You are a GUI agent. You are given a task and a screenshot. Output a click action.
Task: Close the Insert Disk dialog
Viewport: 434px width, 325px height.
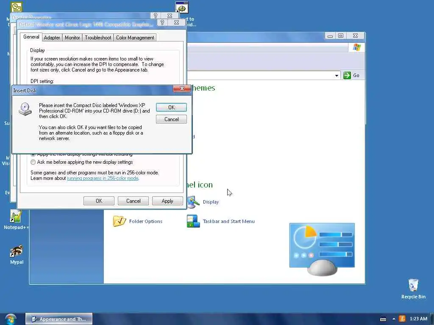coord(182,88)
